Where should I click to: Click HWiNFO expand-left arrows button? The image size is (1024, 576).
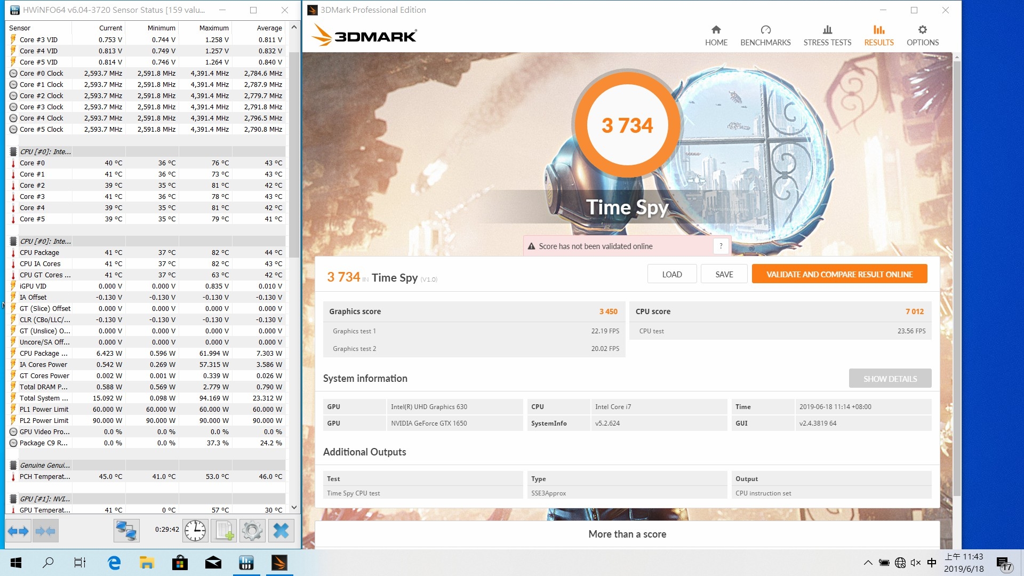tap(19, 531)
